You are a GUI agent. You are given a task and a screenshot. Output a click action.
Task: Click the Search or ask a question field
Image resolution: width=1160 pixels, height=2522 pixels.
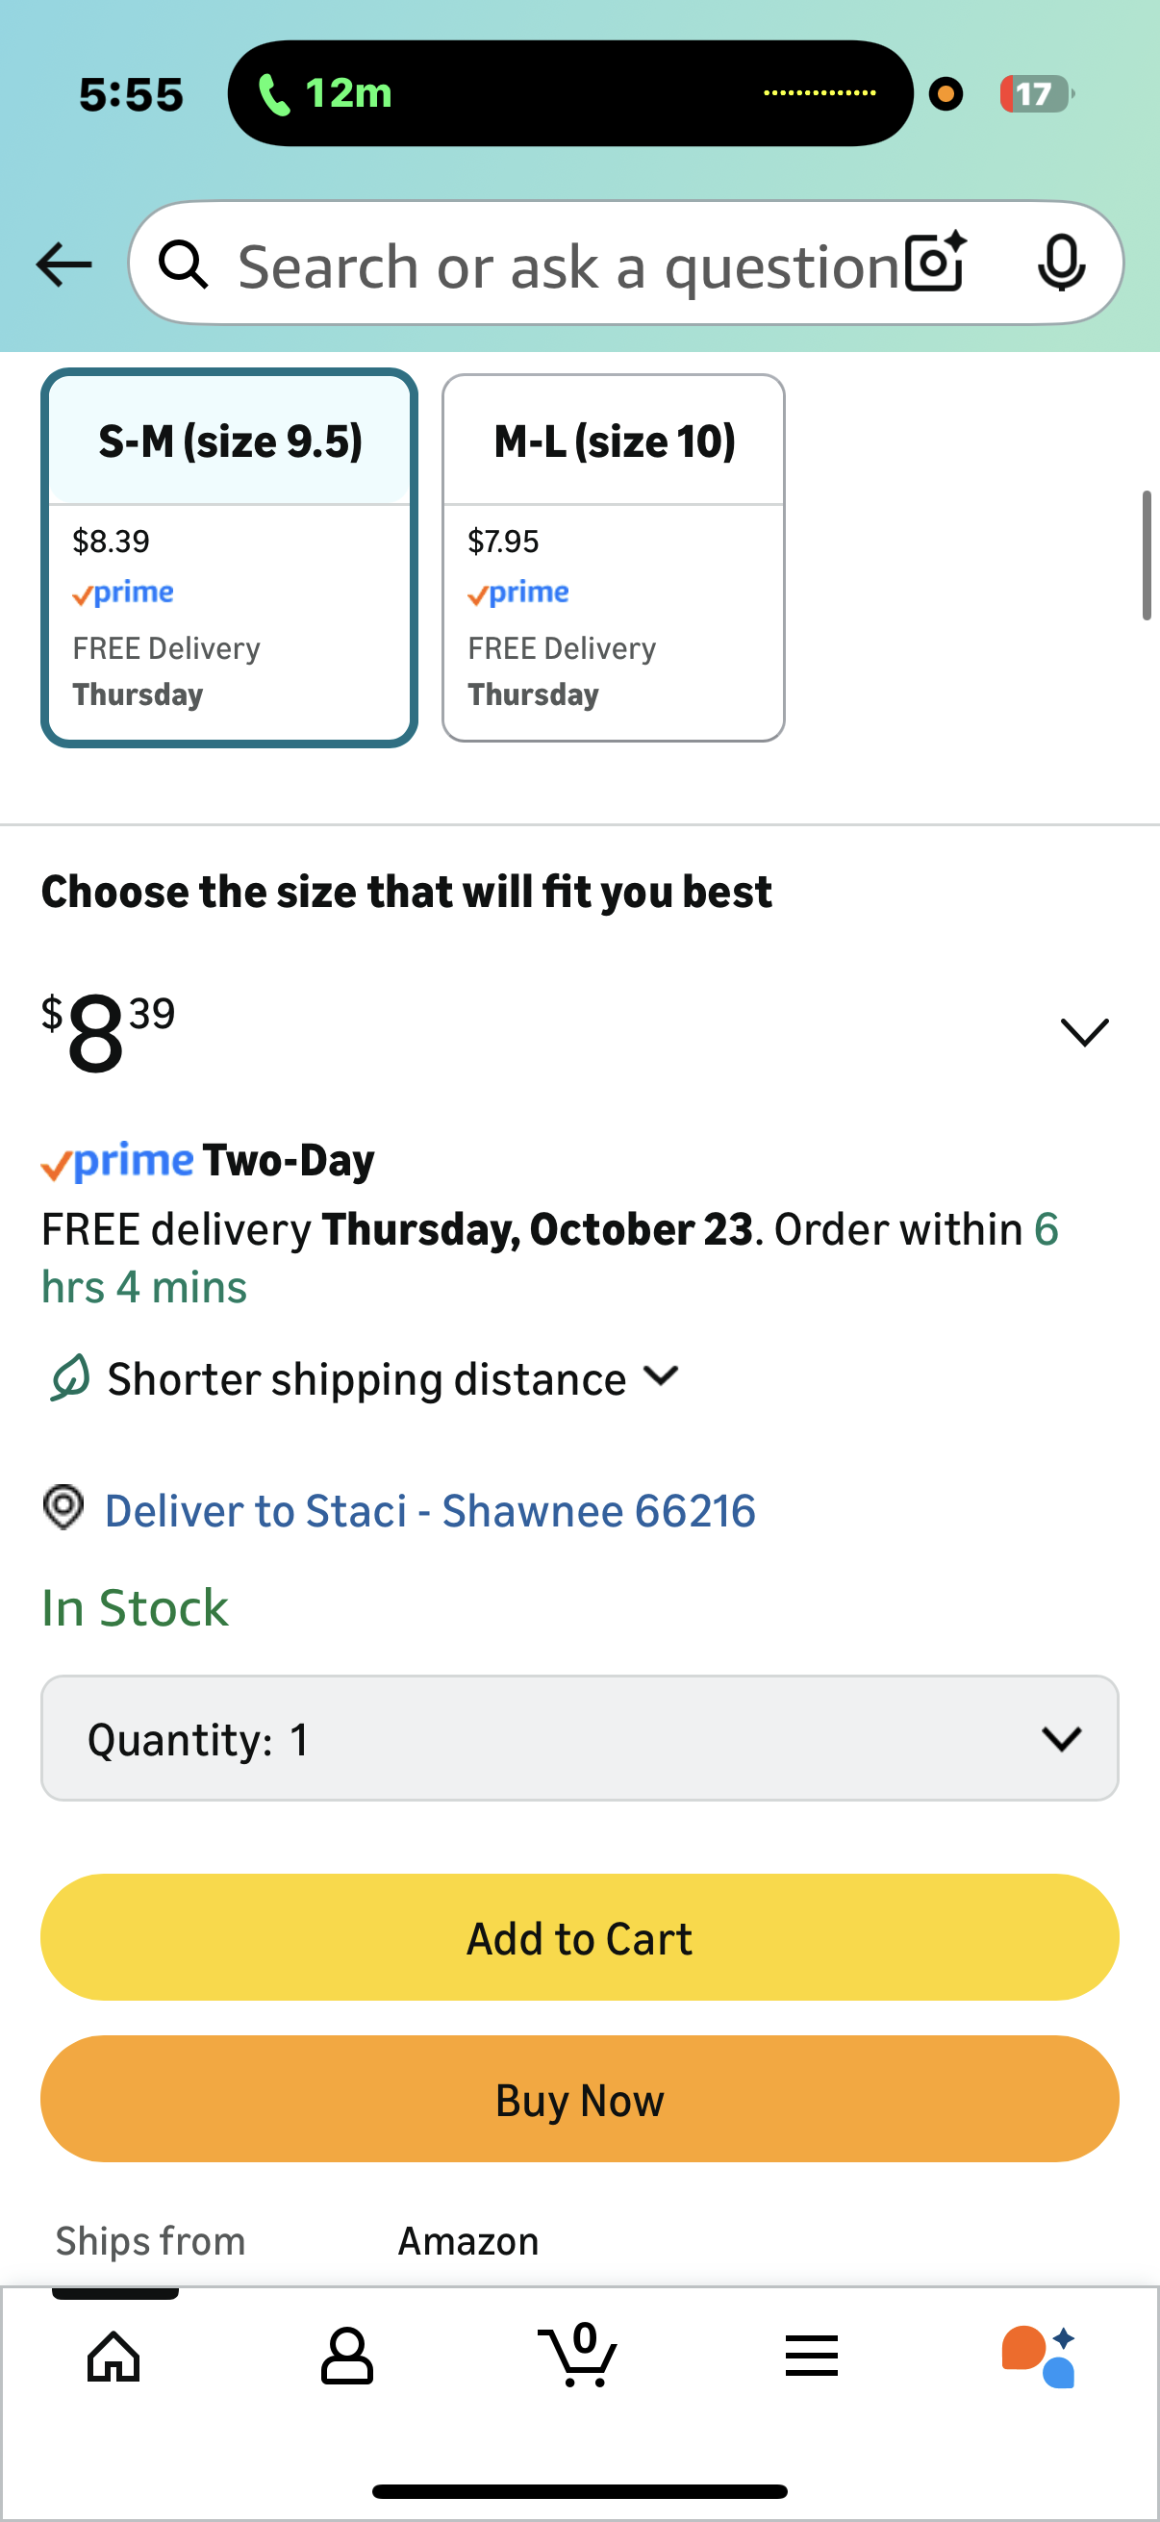pos(567,265)
